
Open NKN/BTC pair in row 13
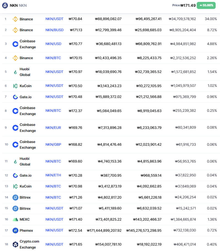53,186
